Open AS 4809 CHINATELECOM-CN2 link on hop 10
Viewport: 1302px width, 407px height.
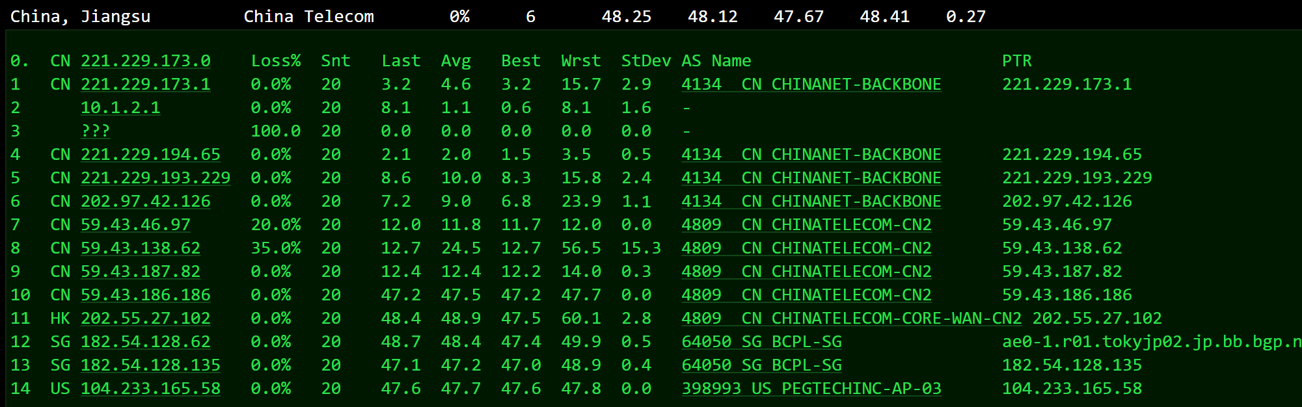tap(807, 295)
